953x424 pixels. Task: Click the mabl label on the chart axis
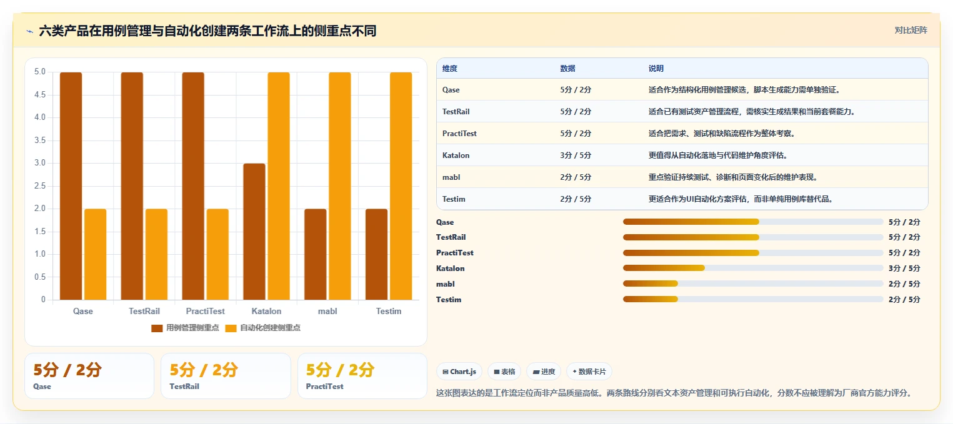(x=327, y=311)
